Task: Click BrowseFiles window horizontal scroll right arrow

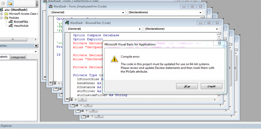Action: 215,100
